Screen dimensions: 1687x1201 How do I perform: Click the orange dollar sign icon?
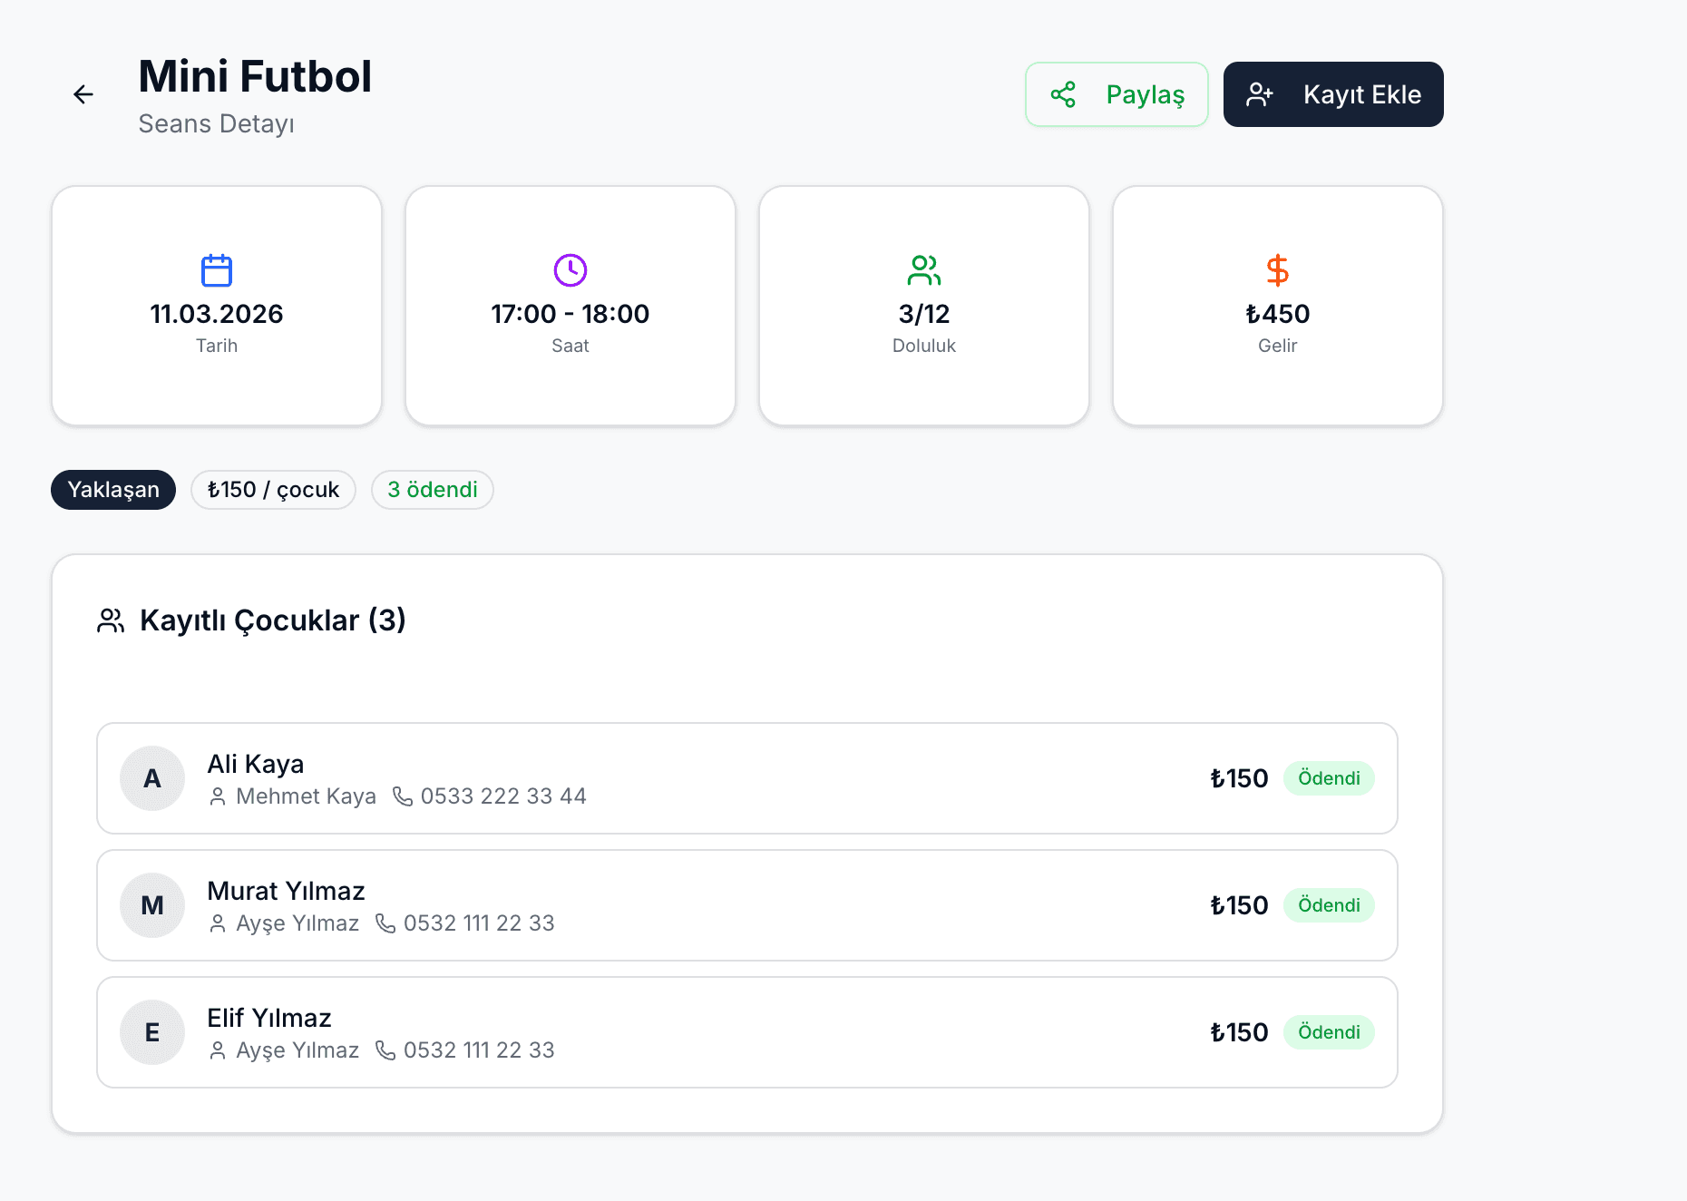click(1277, 270)
